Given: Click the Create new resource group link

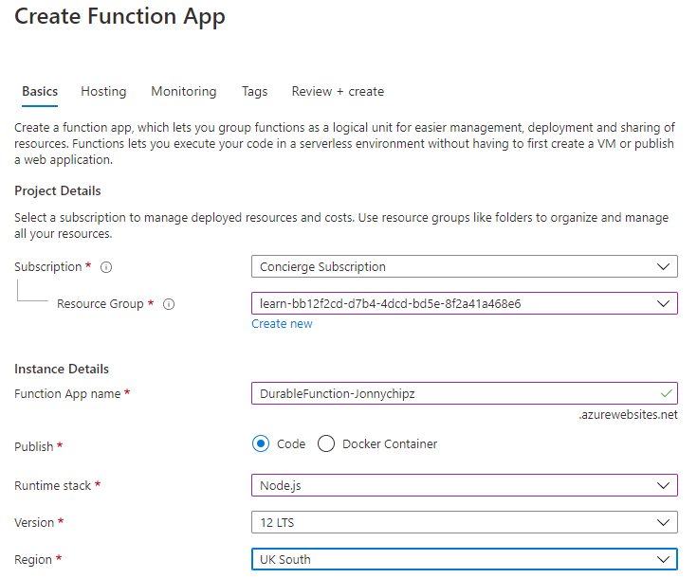Looking at the screenshot, I should click(x=282, y=324).
